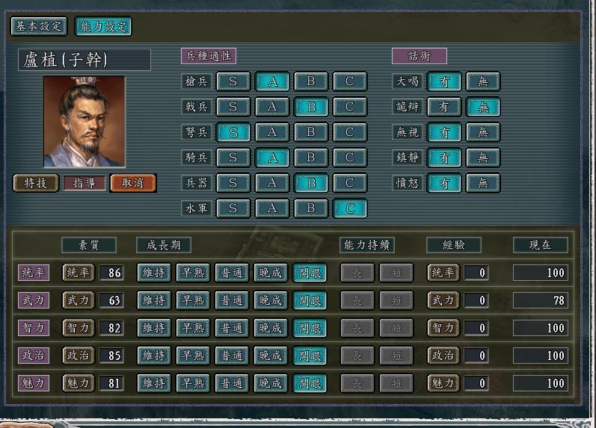
Task: Select 開眼 growth for 魅力
Action: pyautogui.click(x=310, y=383)
